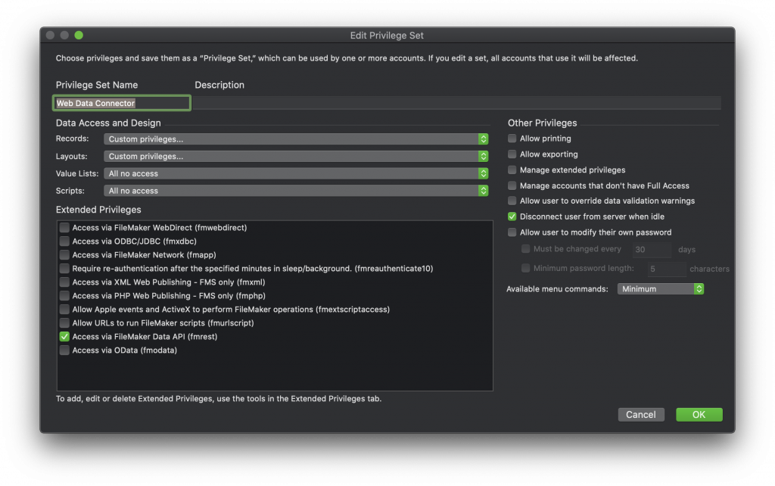The height and width of the screenshot is (486, 775).
Task: Uncheck Access via FileMaker Data API
Action: (64, 336)
